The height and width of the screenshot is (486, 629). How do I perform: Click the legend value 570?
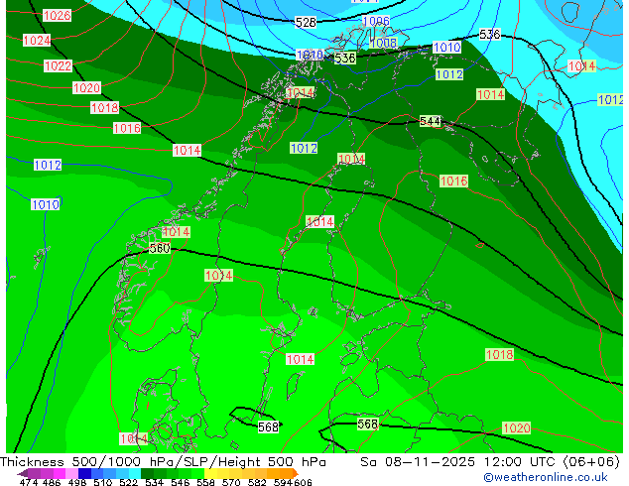[x=231, y=482]
